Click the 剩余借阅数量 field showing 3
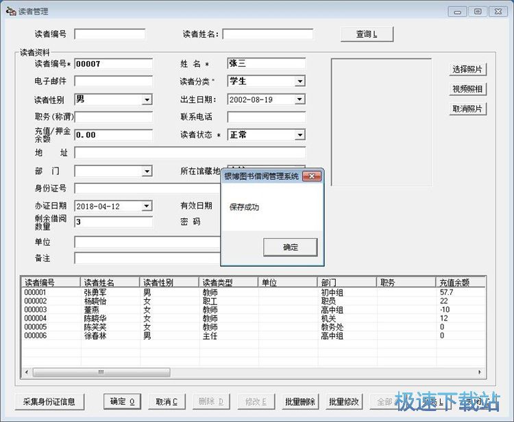The width and height of the screenshot is (514, 422). pos(113,222)
